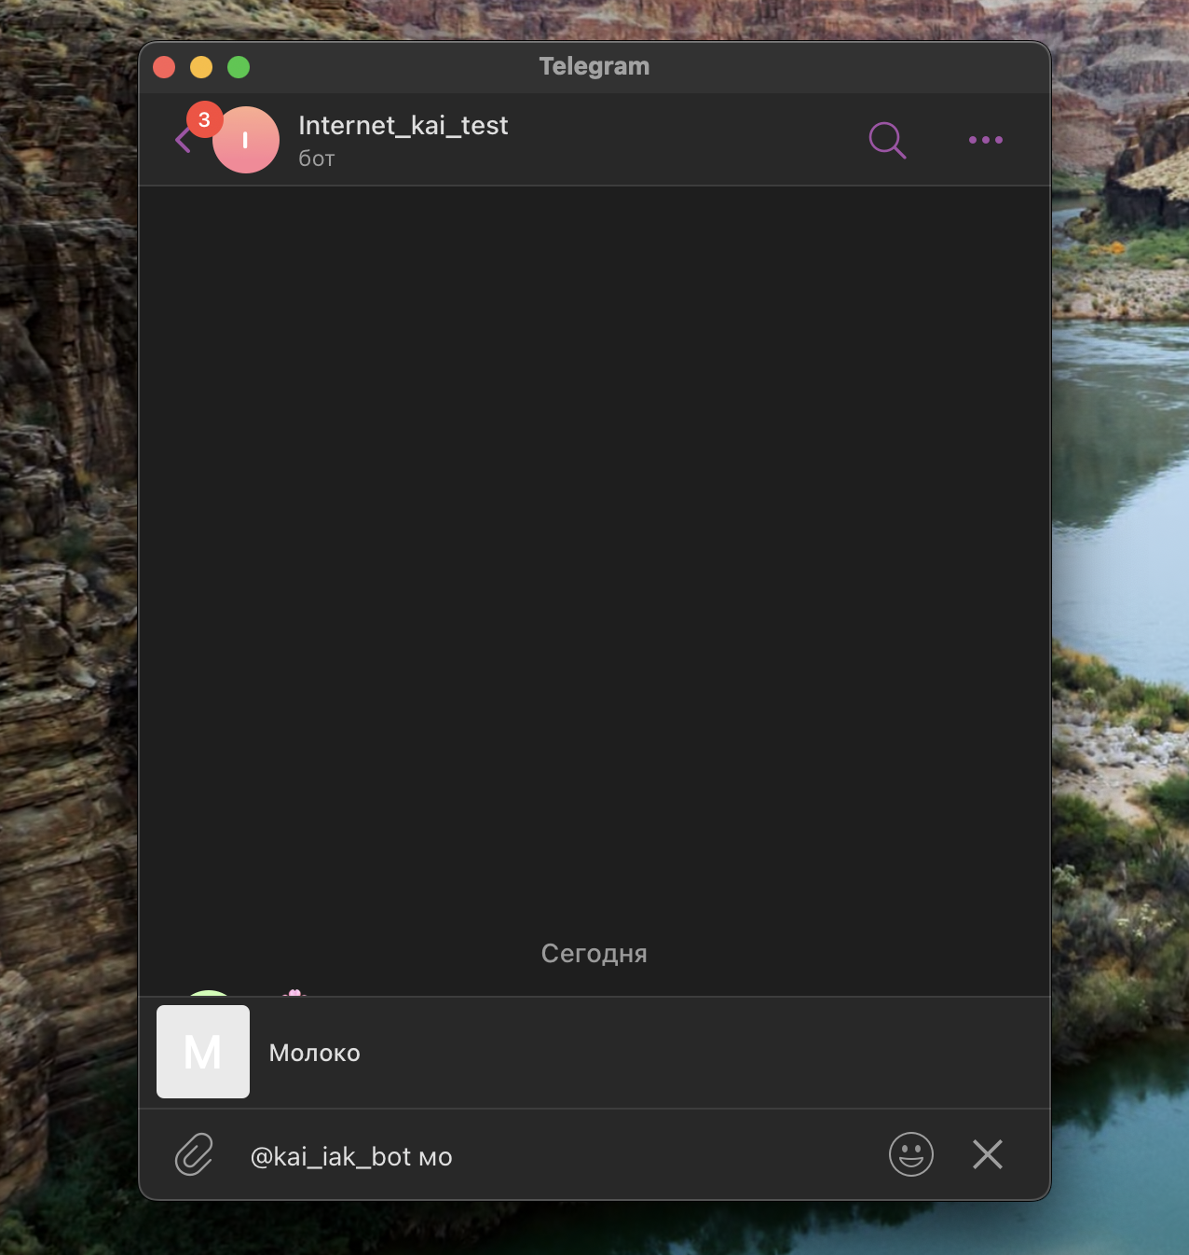The image size is (1189, 1255).
Task: Go back using the header arrow
Action: click(x=183, y=142)
